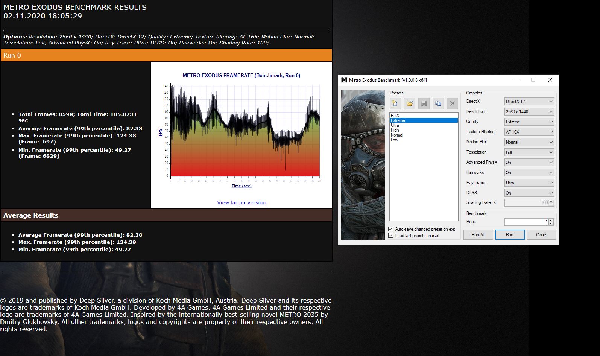Image resolution: width=600 pixels, height=356 pixels.
Task: Open the Ray Trace dropdown
Action: click(x=529, y=183)
